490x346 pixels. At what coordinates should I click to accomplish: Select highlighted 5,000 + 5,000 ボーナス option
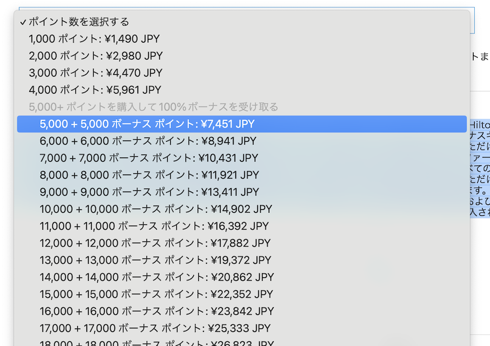coord(242,124)
